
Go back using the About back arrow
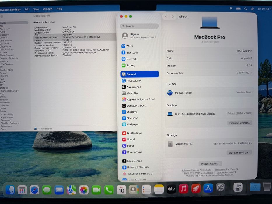[x=166, y=17]
